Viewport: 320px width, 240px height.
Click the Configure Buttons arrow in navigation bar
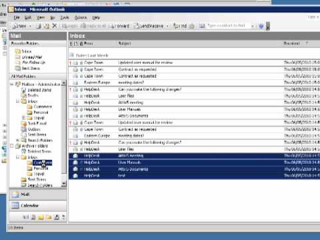click(64, 217)
